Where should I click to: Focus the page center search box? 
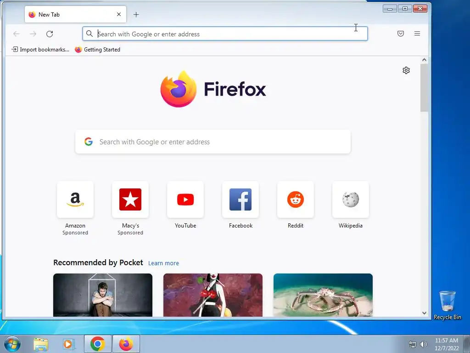pos(213,142)
